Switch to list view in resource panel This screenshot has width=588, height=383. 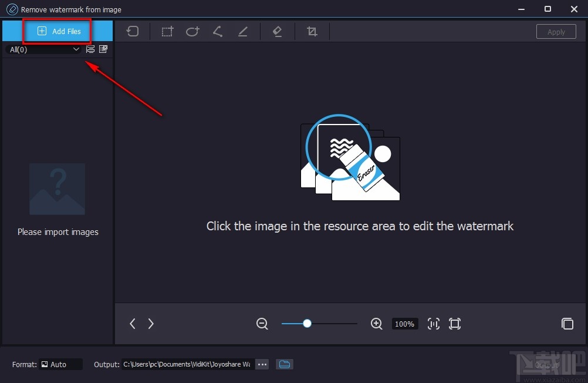pyautogui.click(x=90, y=49)
